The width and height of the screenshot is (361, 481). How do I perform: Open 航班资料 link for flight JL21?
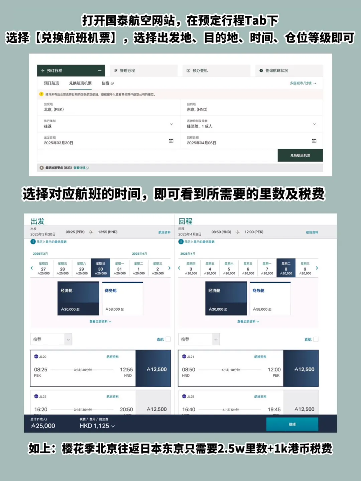coord(260,357)
